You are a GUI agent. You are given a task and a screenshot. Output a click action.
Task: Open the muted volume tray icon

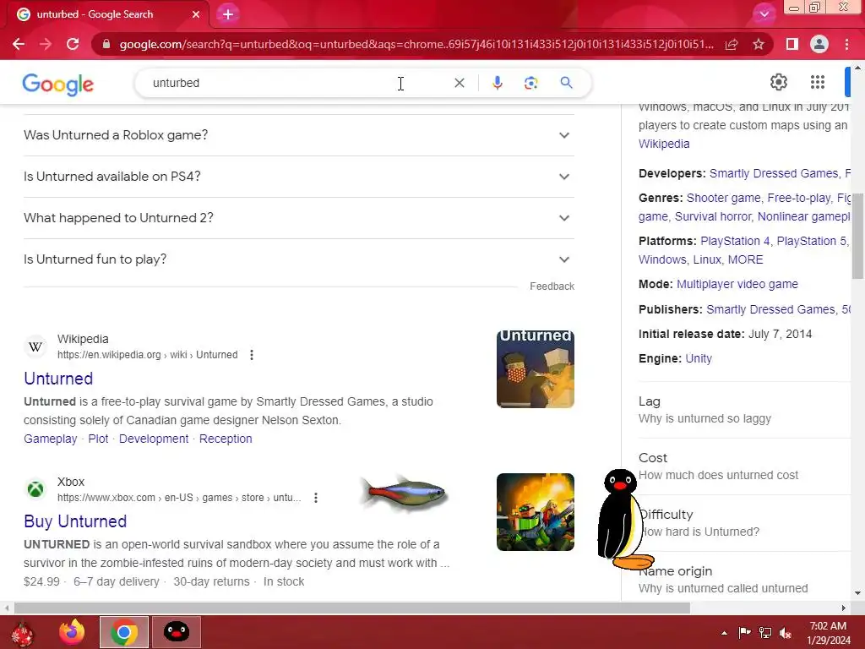(786, 633)
